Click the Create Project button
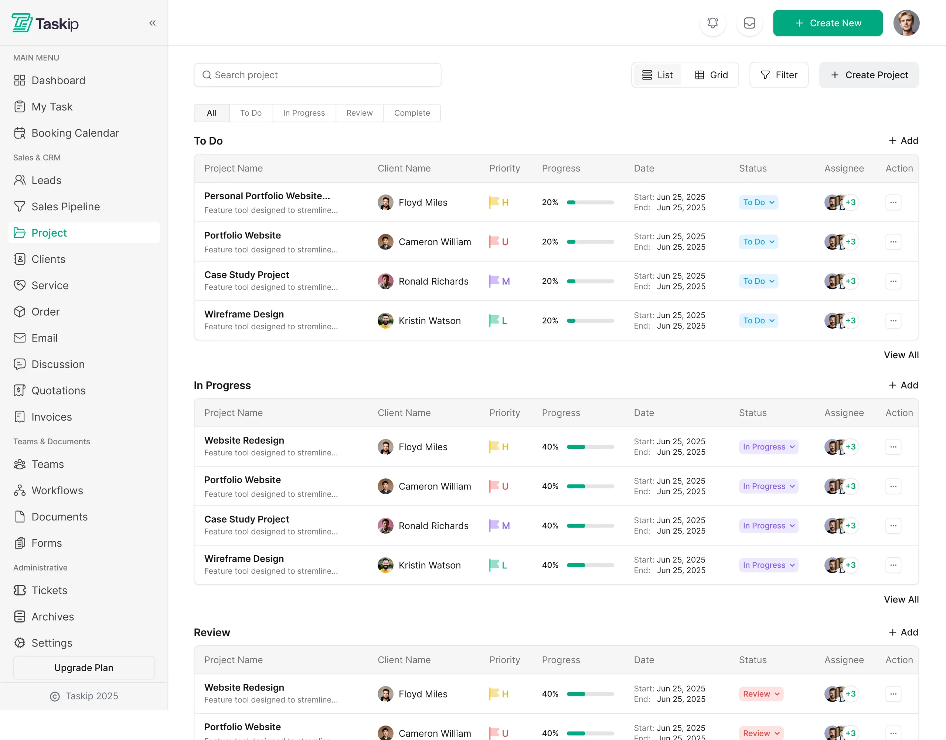This screenshot has height=740, width=946. pos(869,75)
